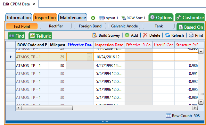Click the green Add plus icon
This screenshot has height=125, width=206.
point(127,35)
